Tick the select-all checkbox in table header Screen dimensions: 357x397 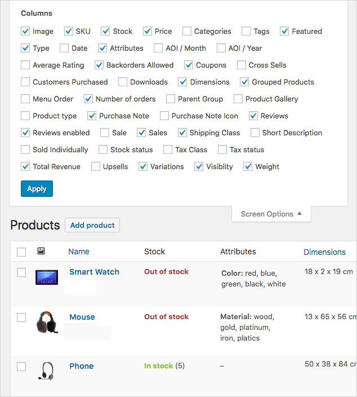[21, 252]
